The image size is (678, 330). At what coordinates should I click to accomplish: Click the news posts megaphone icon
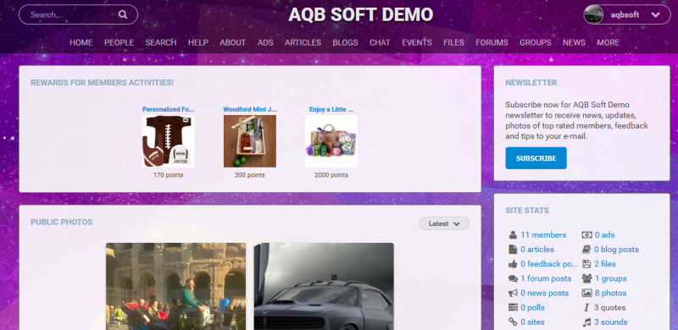click(513, 294)
